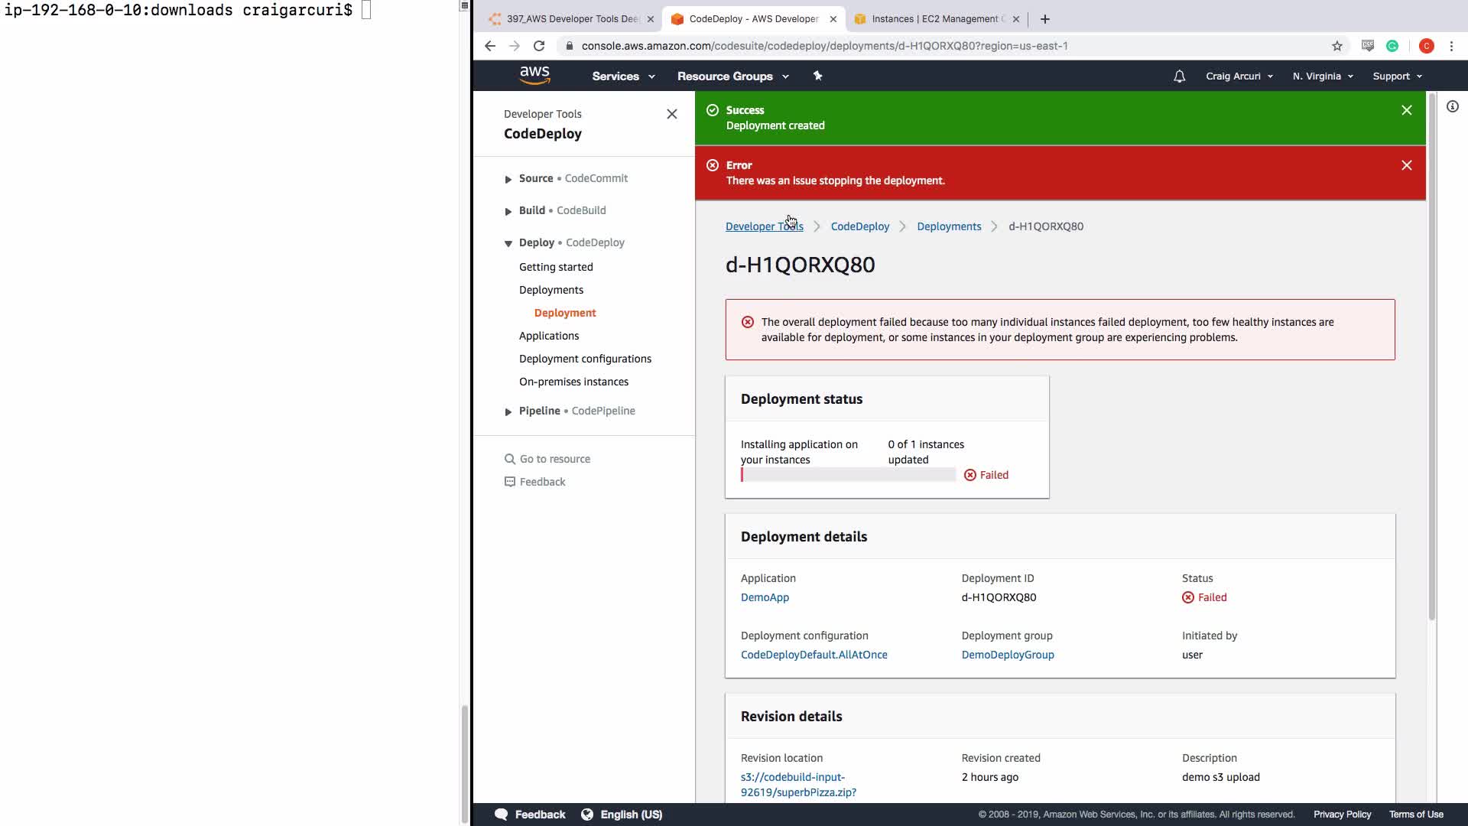The height and width of the screenshot is (826, 1468).
Task: Select Applications in the sidebar
Action: coord(548,336)
